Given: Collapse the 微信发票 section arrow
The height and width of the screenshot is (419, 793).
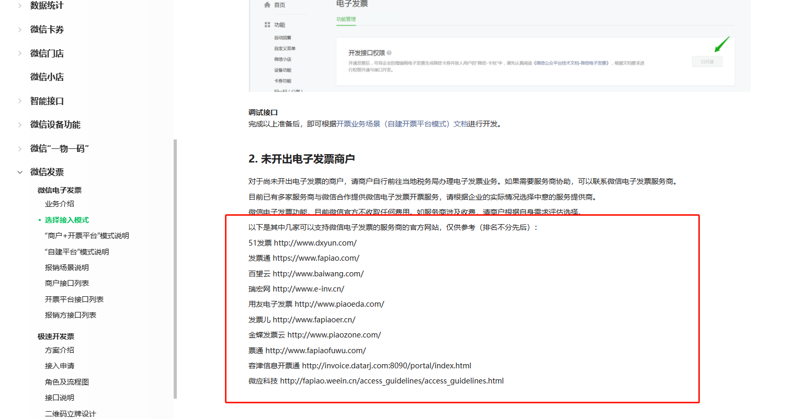Looking at the screenshot, I should point(20,172).
